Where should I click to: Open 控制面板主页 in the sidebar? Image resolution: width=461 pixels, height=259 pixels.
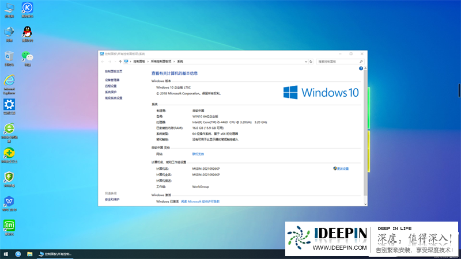(114, 71)
